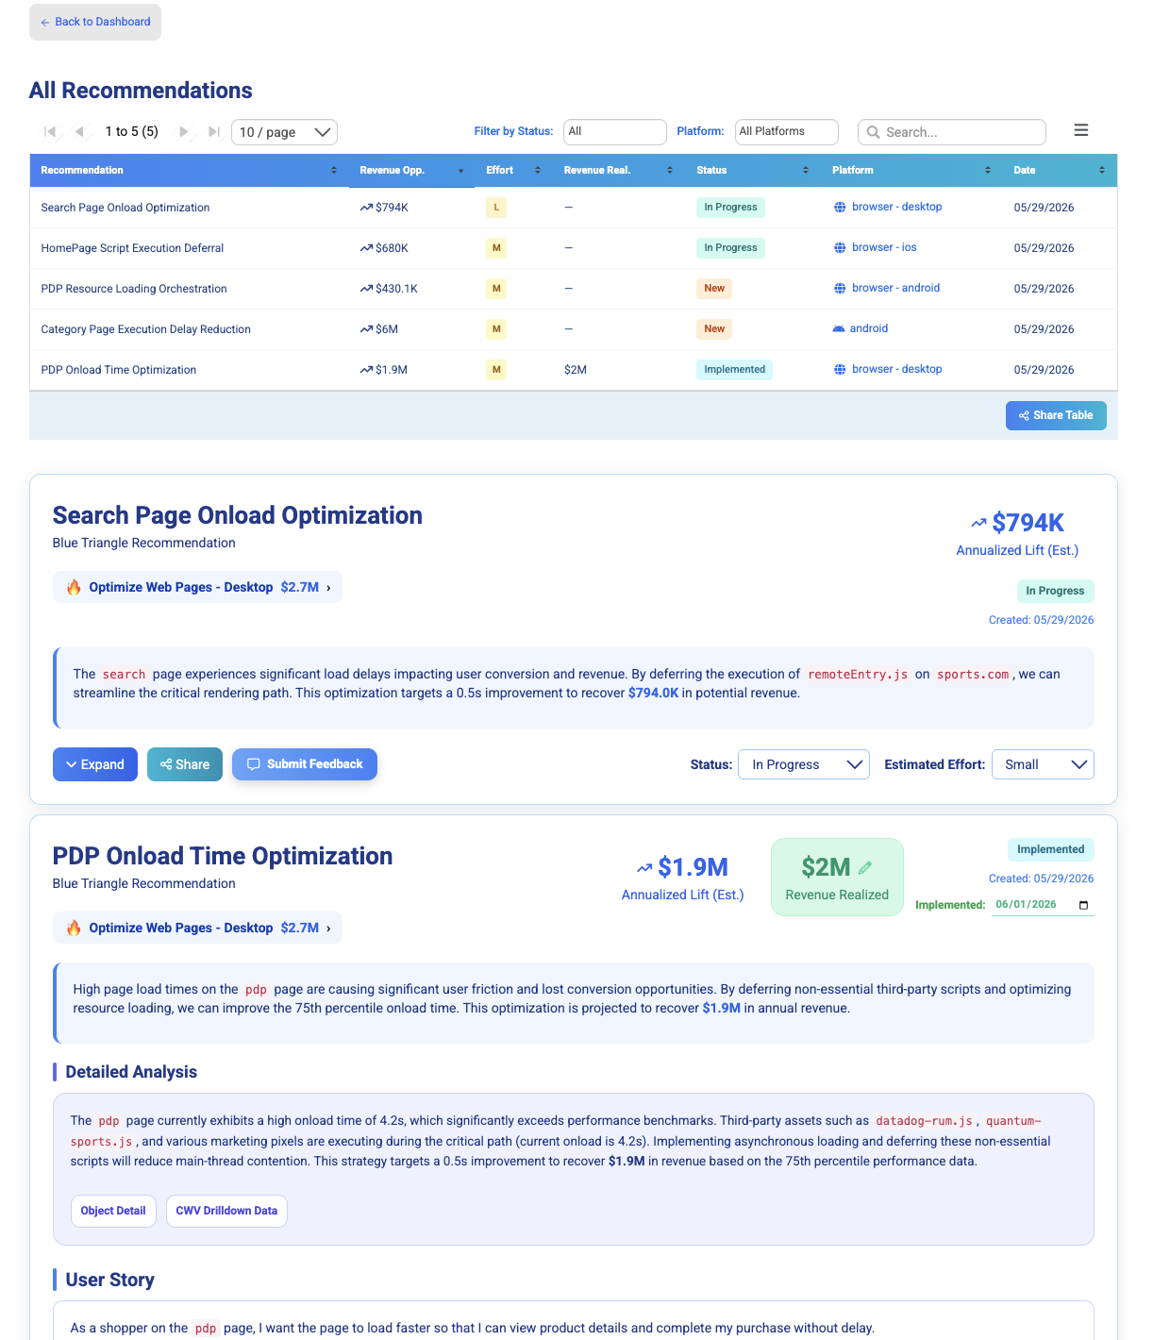The height and width of the screenshot is (1340, 1170).
Task: Open Filter by Status dropdown
Action: (x=615, y=132)
